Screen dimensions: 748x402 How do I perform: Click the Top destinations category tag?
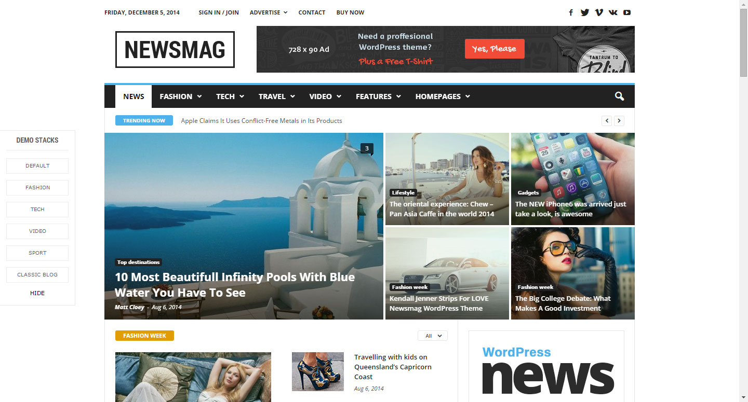pos(138,262)
